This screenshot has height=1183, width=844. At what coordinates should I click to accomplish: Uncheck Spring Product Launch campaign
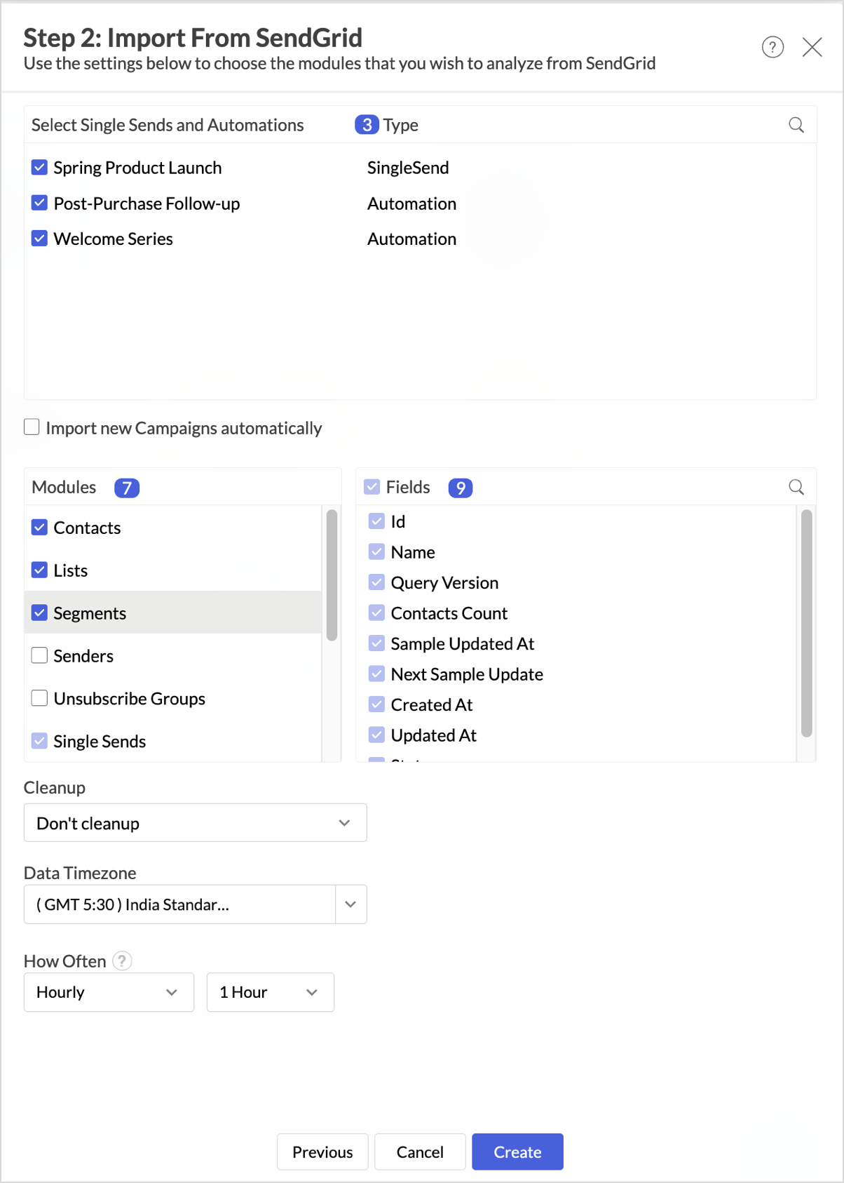pos(40,167)
